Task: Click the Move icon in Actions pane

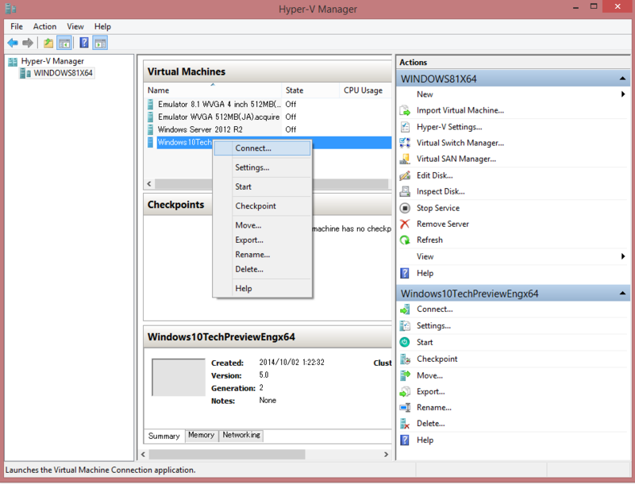Action: [405, 375]
